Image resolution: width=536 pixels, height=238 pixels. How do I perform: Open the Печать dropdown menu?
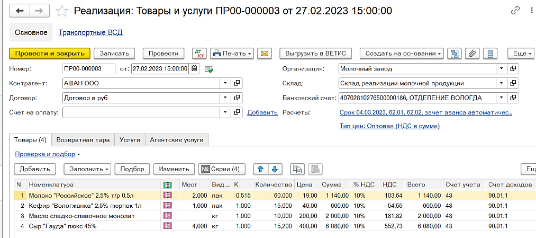pos(232,54)
